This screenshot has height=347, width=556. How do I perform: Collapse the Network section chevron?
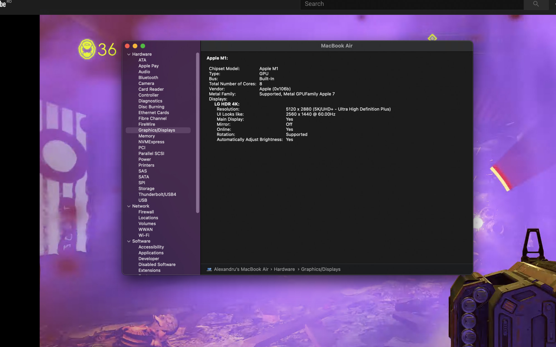[x=129, y=206]
